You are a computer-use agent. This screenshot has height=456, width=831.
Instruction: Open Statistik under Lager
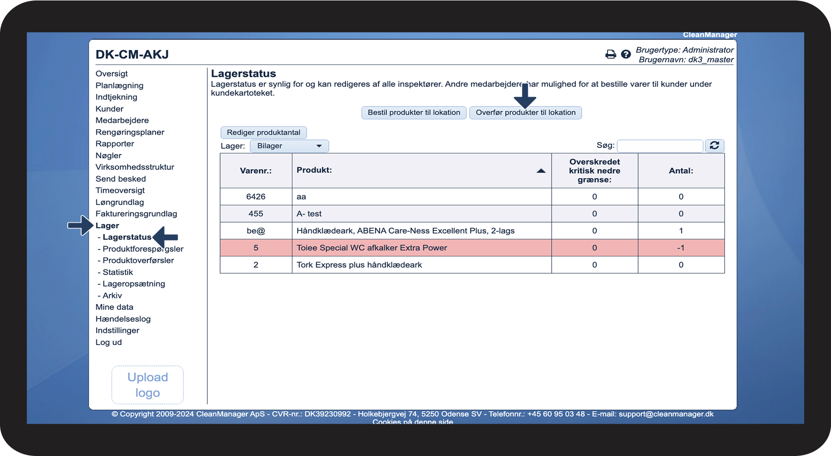(x=118, y=272)
